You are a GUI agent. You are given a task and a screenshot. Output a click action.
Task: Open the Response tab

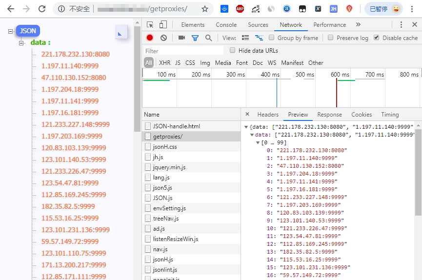[329, 114]
